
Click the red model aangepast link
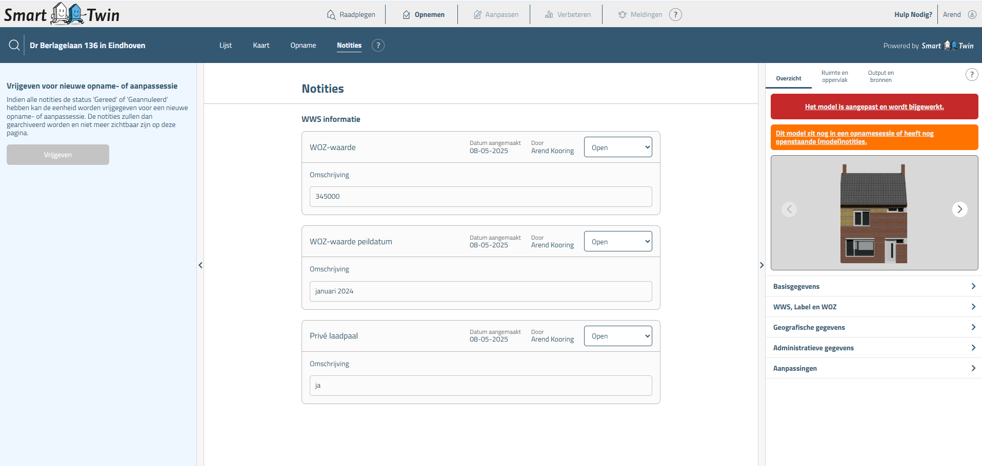pyautogui.click(x=874, y=107)
